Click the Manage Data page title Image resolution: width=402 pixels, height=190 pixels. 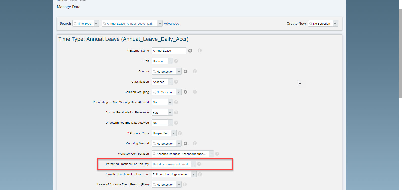pos(69,7)
